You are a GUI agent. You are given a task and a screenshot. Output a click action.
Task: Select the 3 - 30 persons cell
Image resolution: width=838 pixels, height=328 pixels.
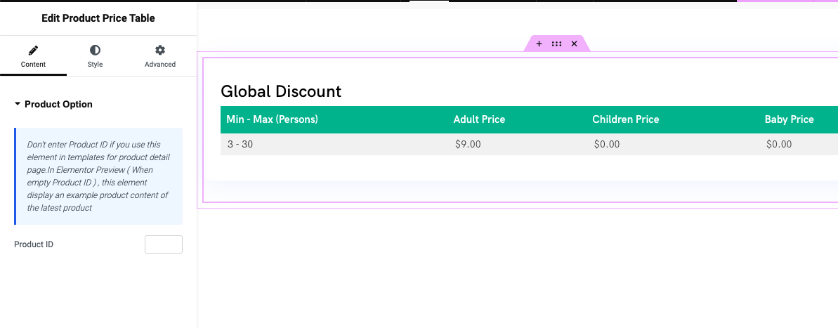(240, 144)
